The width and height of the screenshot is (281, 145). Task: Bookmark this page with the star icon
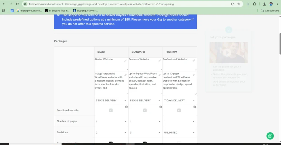(x=238, y=4)
